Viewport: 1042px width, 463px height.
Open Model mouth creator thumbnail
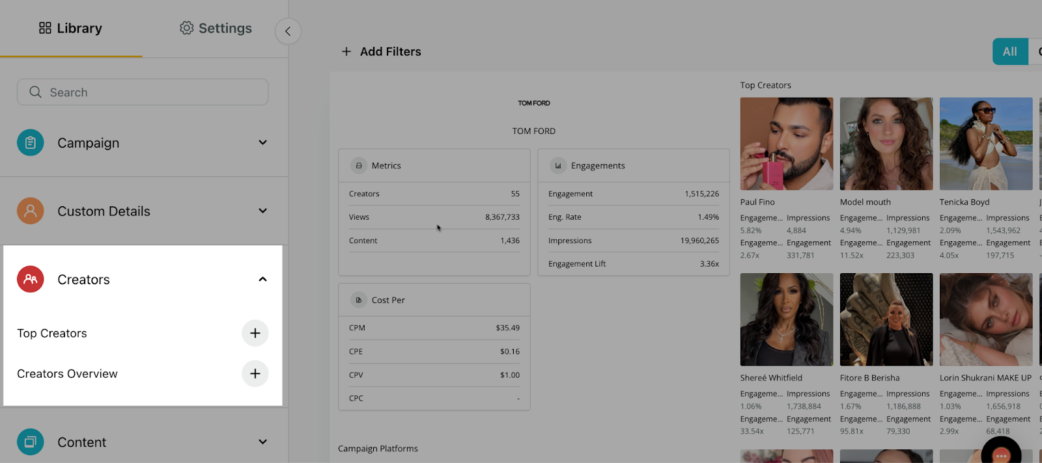(x=886, y=144)
